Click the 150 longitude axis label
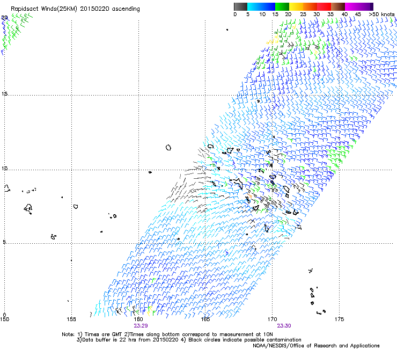 pyautogui.click(x=4, y=319)
